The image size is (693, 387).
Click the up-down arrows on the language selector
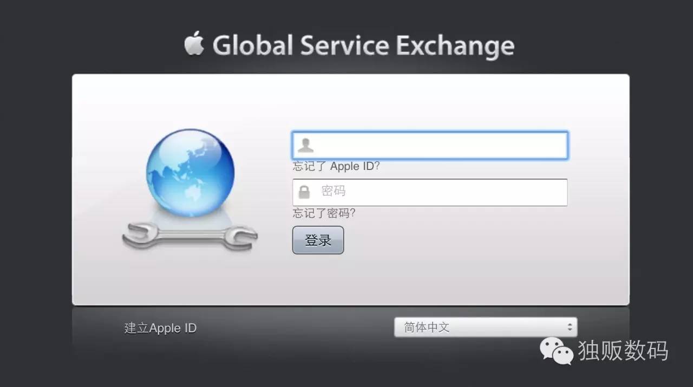pyautogui.click(x=570, y=327)
